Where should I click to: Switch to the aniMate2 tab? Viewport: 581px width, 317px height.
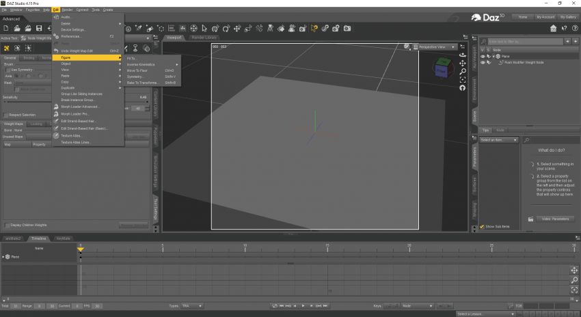(x=13, y=238)
